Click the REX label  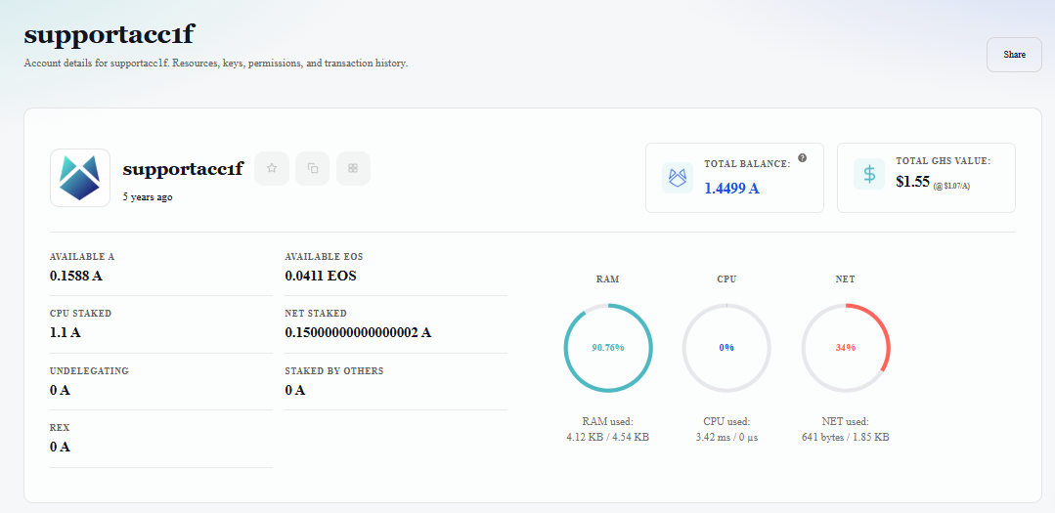(x=60, y=428)
